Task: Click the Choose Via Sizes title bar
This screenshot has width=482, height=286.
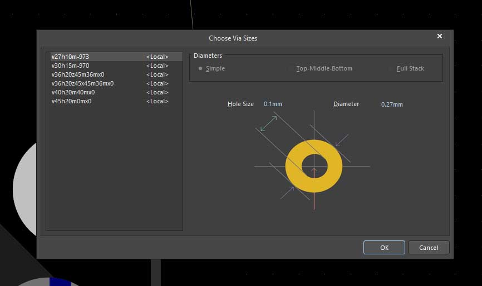Action: 233,38
